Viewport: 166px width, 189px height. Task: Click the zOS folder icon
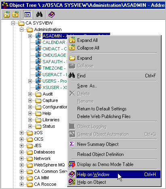tap(30, 133)
